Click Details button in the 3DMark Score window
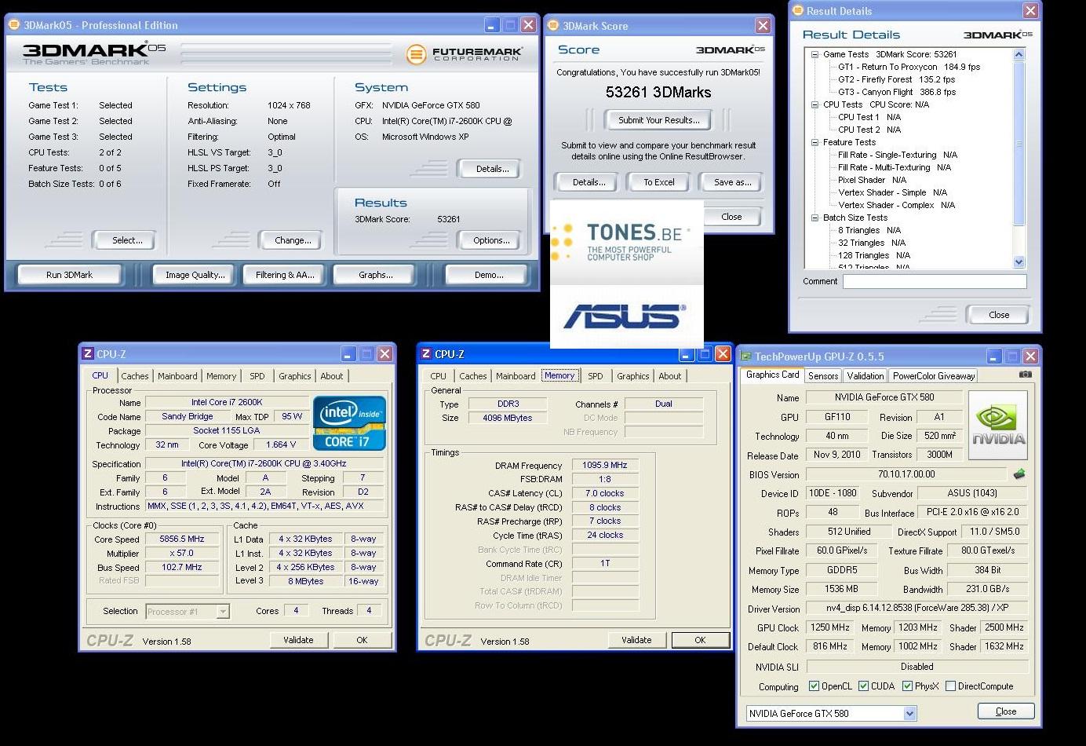The image size is (1086, 746). click(x=589, y=182)
